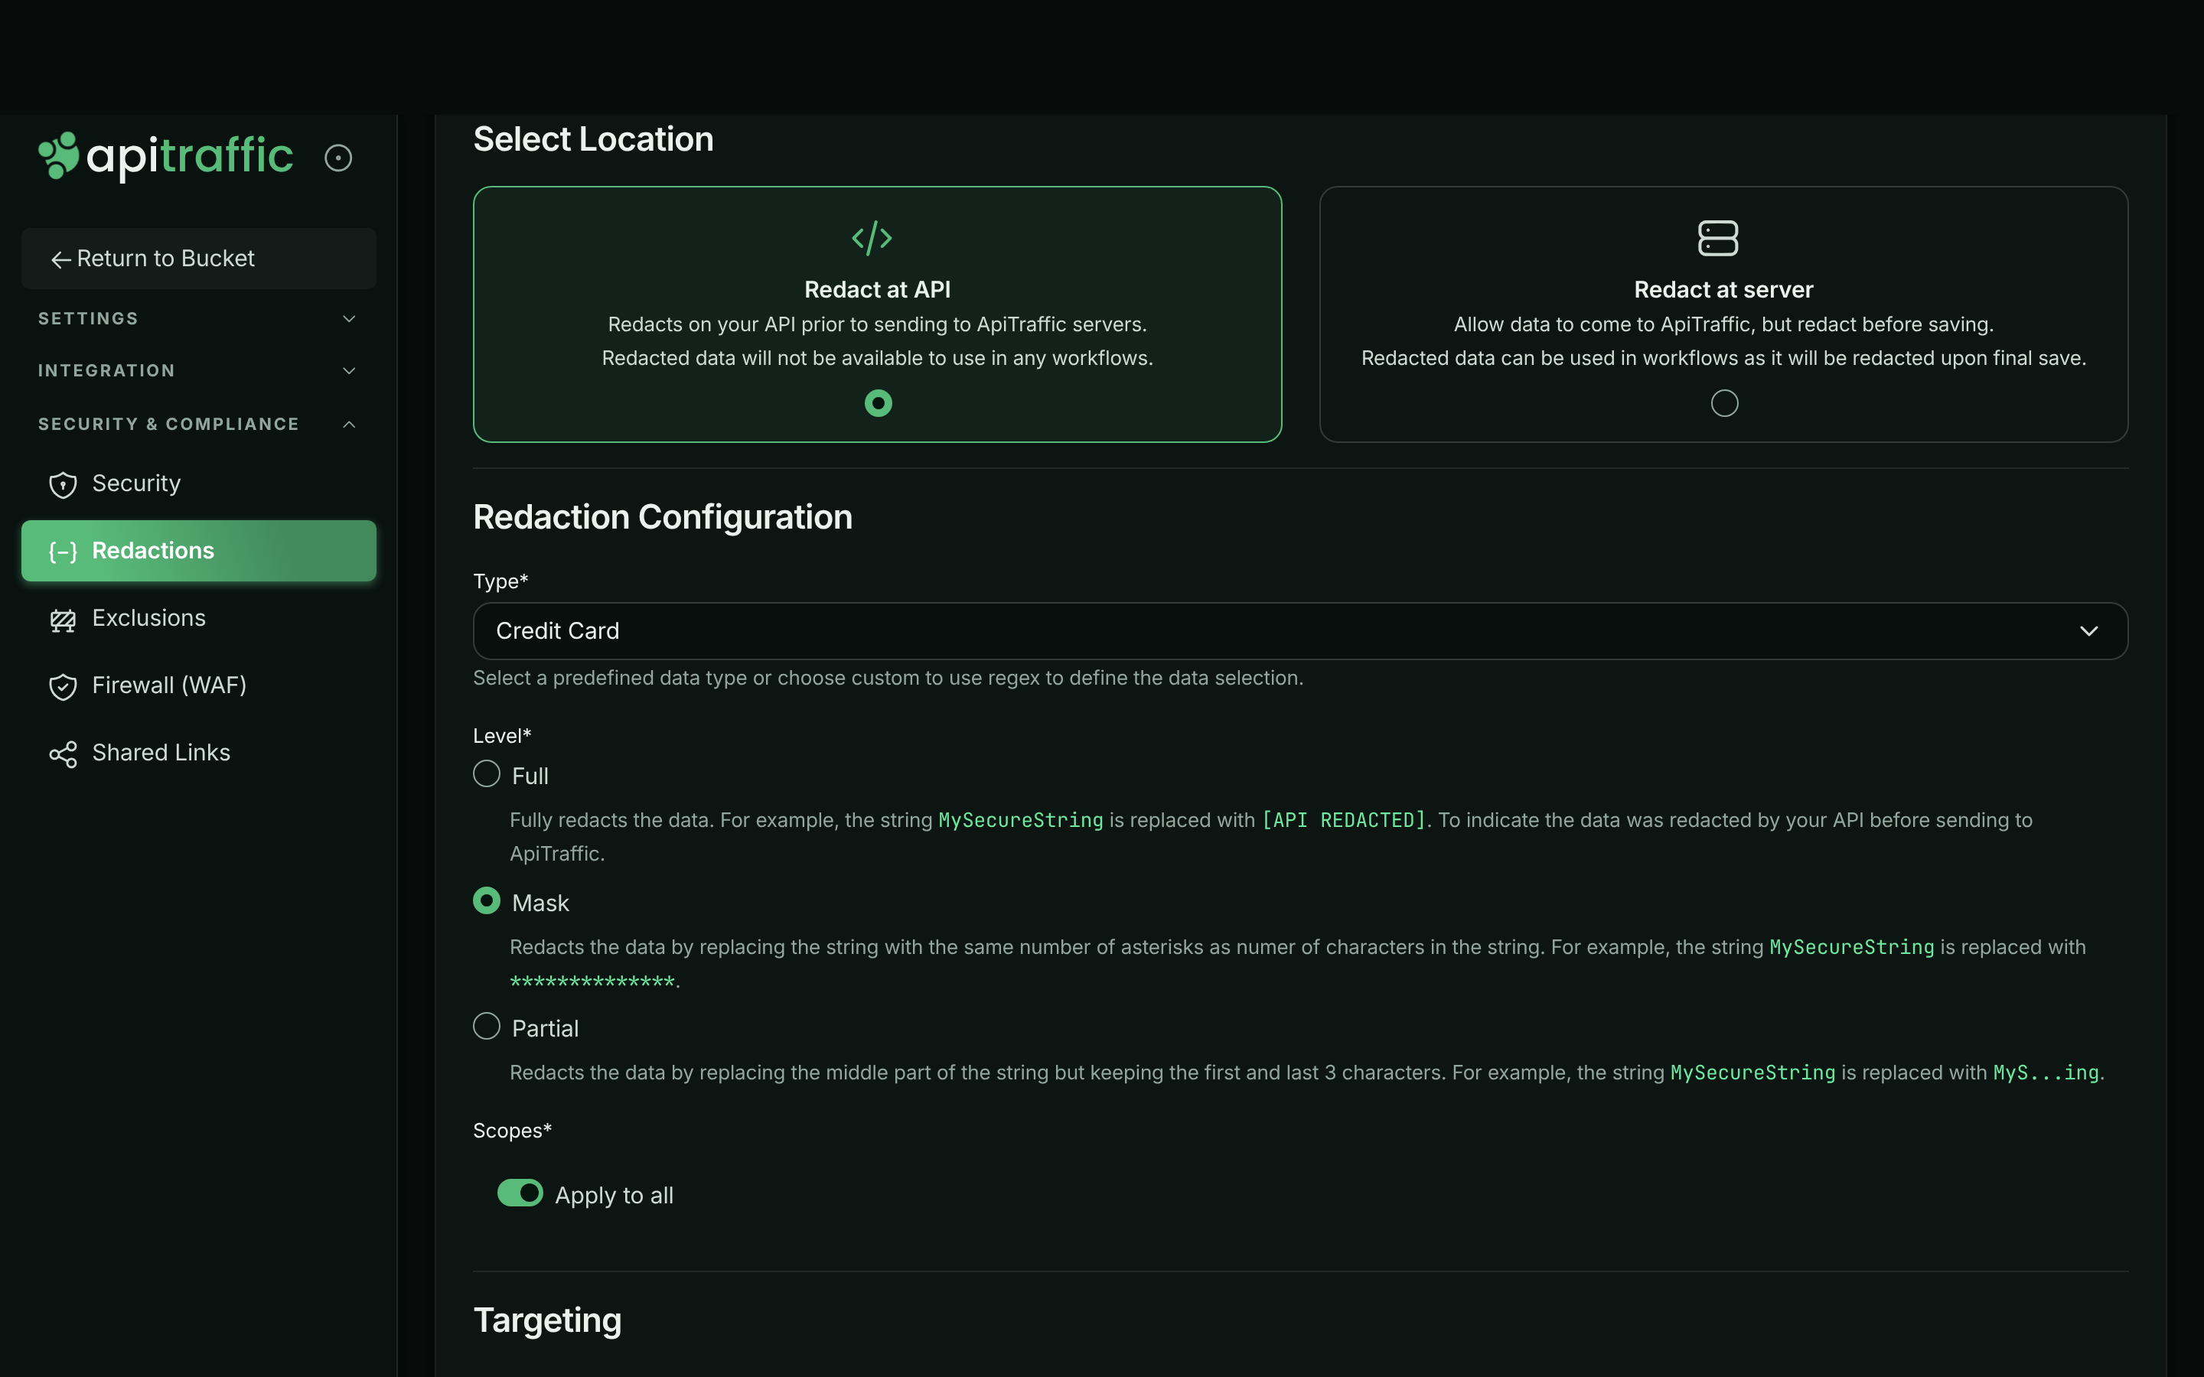The height and width of the screenshot is (1377, 2204).
Task: Expand the SETTINGS section chevron
Action: click(349, 319)
